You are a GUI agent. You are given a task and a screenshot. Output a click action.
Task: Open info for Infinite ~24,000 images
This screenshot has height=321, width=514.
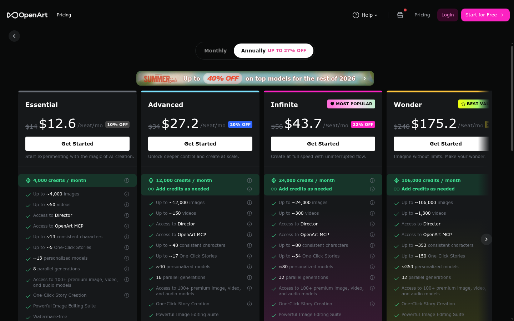pos(372,203)
